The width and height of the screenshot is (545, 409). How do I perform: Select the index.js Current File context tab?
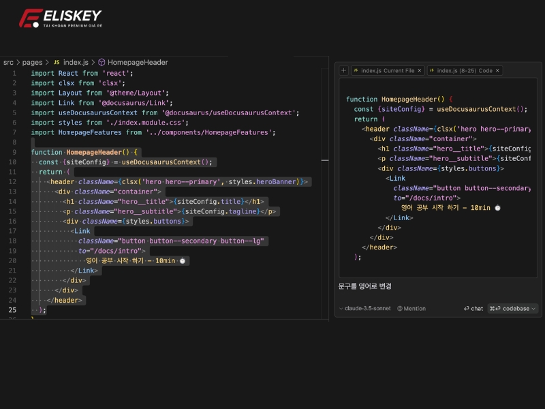point(387,70)
